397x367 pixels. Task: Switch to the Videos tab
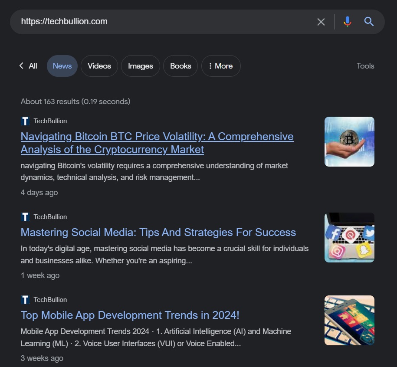tap(99, 66)
